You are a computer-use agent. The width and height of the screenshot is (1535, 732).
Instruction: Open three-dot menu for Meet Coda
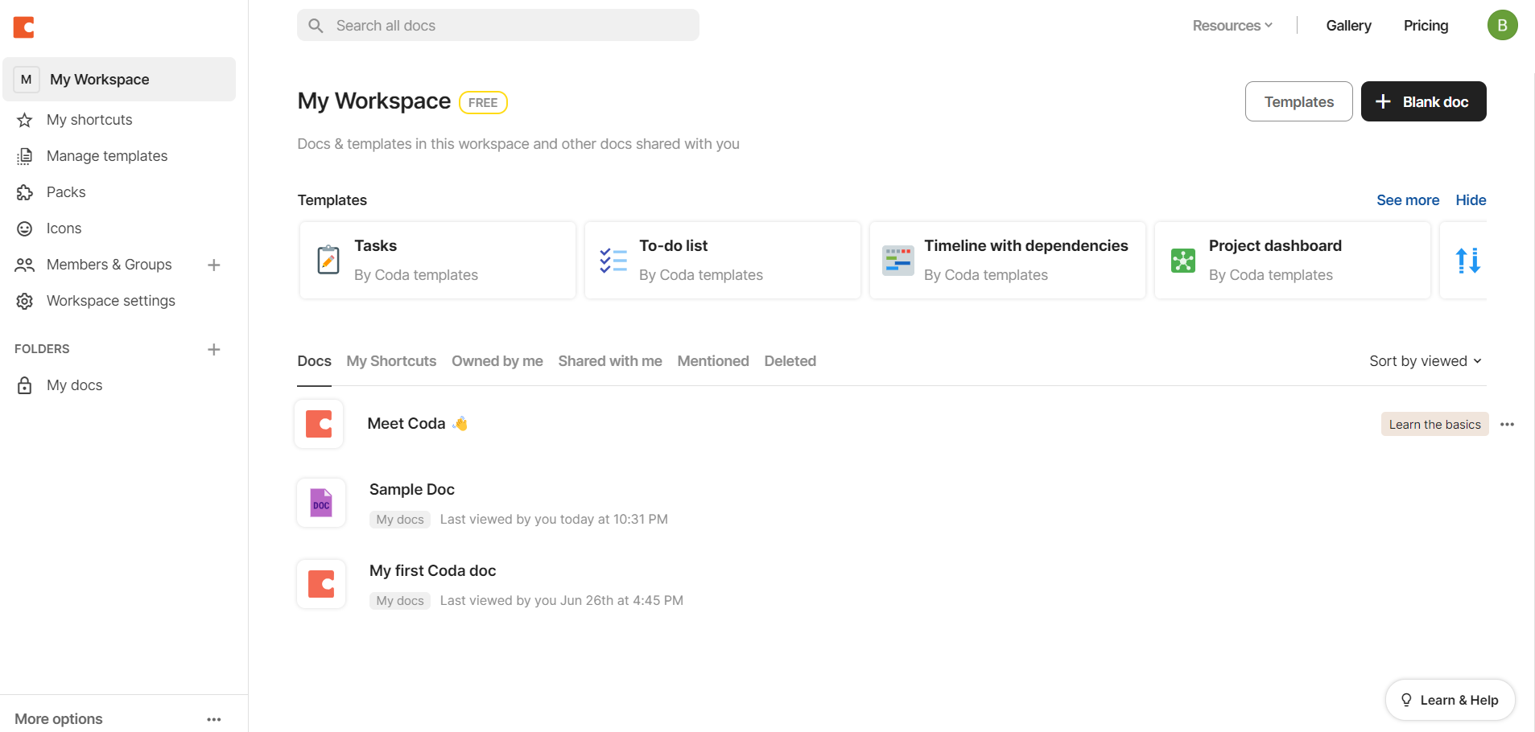click(1508, 424)
